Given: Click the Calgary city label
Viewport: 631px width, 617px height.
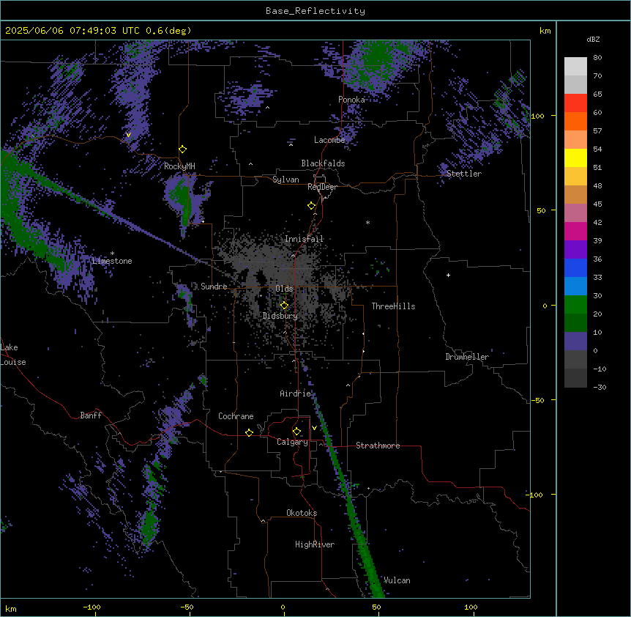Looking at the screenshot, I should coord(292,442).
